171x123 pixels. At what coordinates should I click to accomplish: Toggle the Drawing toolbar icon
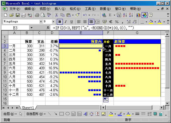[145, 15]
